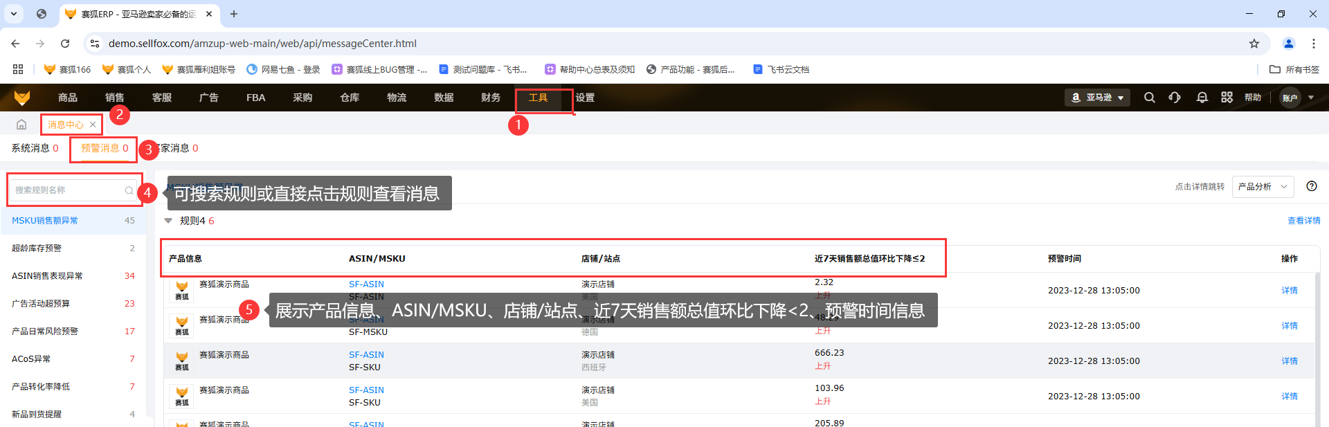Reload the page
1329x427 pixels.
(x=65, y=44)
